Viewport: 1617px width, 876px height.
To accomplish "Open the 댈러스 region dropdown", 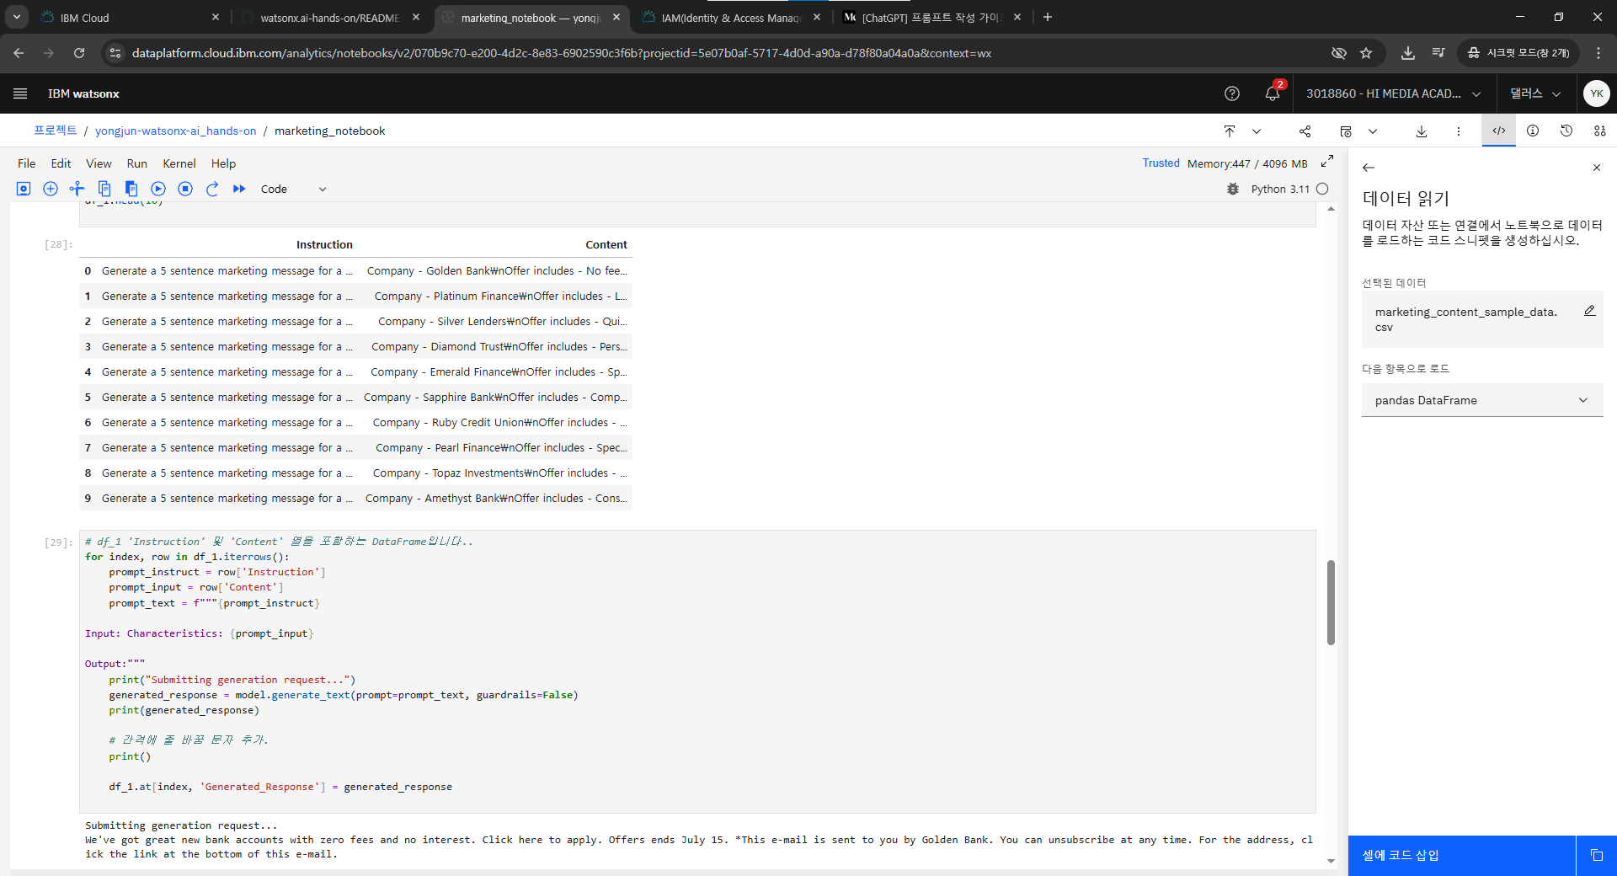I will 1535,93.
